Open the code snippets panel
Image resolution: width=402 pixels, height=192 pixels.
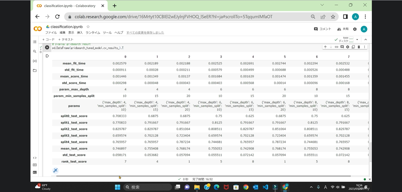tap(35, 158)
